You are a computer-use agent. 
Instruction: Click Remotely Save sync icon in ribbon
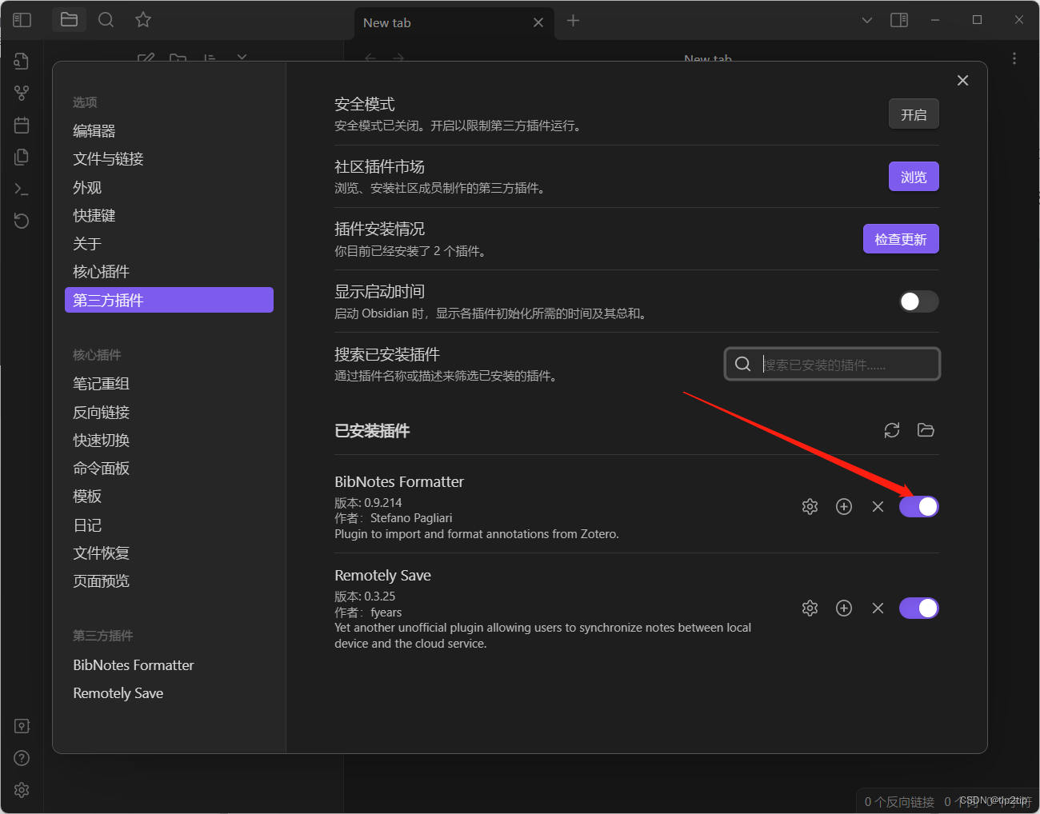tap(22, 221)
